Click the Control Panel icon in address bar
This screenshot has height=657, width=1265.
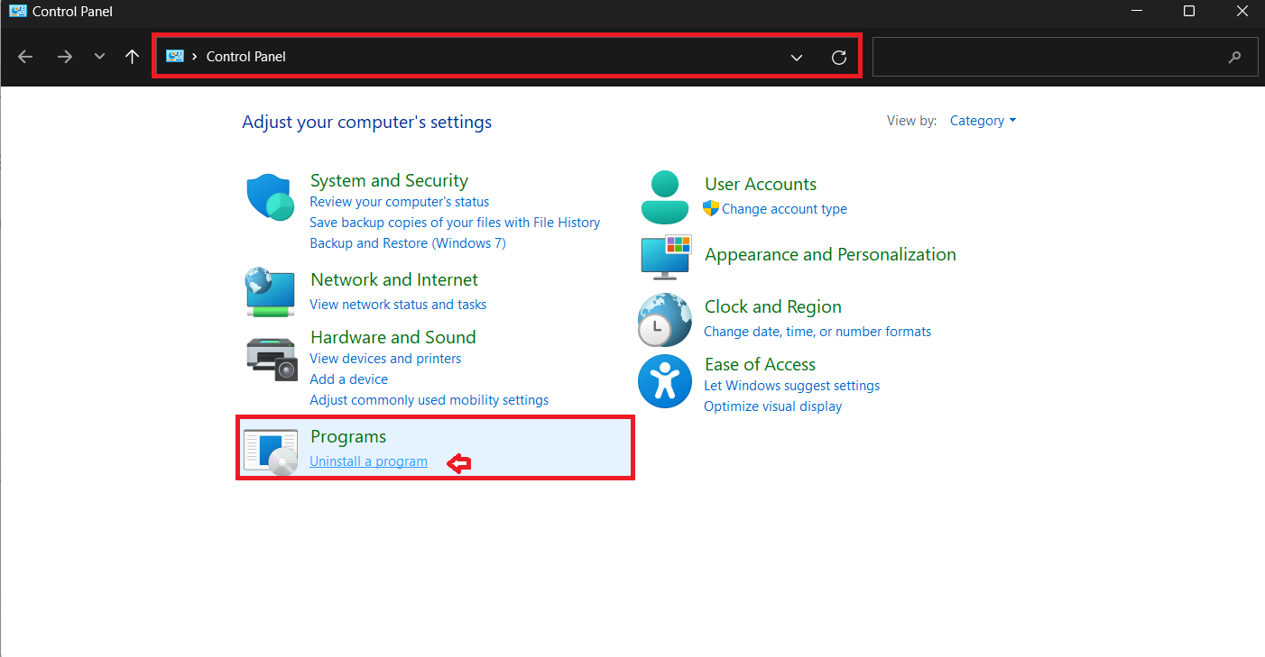click(175, 56)
